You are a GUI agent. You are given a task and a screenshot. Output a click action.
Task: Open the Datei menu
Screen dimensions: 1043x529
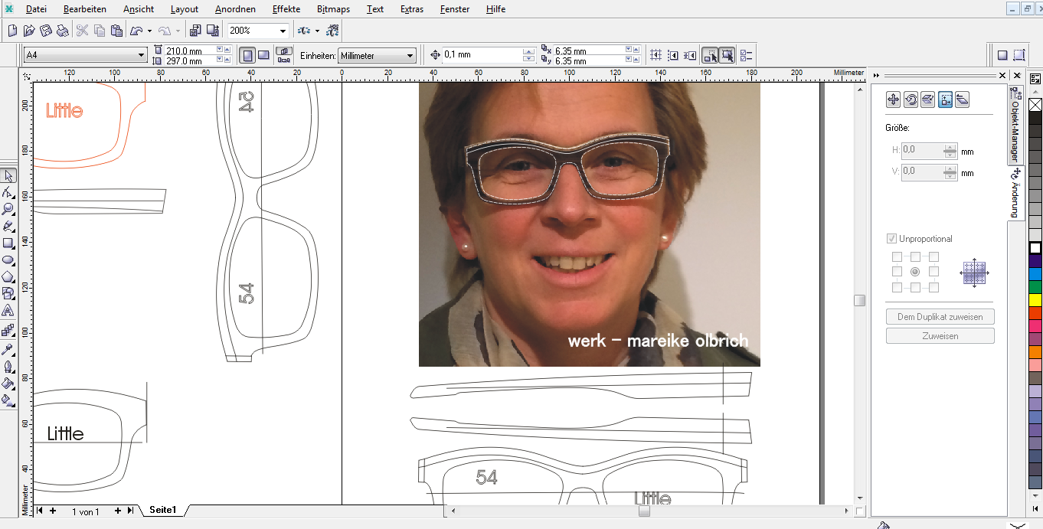click(36, 9)
